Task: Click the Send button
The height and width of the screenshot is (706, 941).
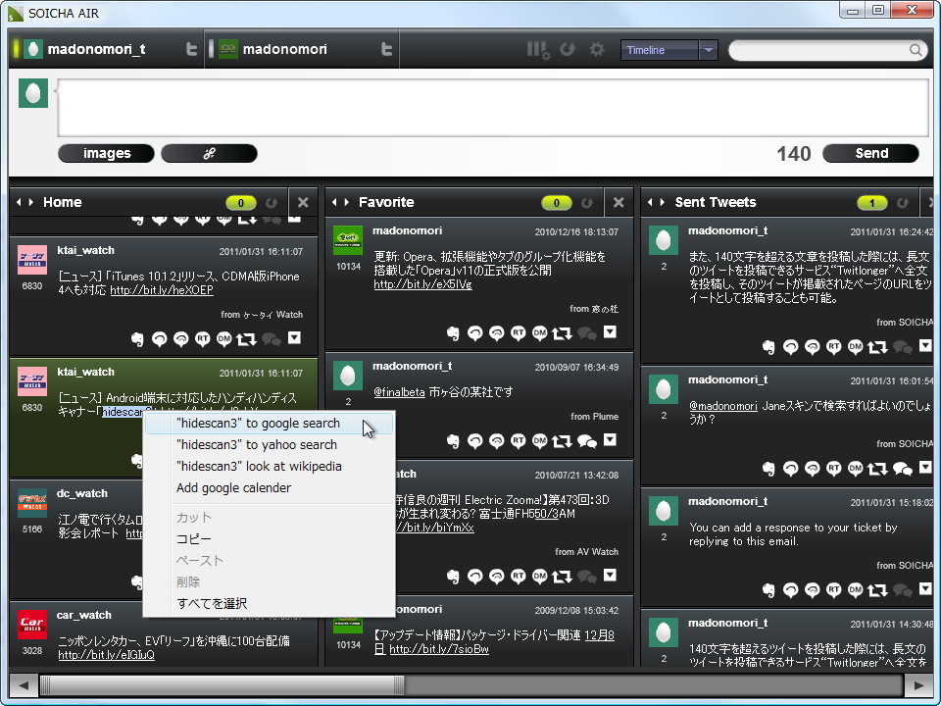Action: tap(870, 154)
